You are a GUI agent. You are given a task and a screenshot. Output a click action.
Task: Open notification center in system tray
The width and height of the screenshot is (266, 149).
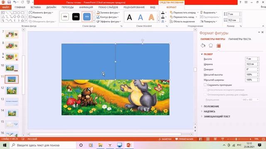pos(259,145)
